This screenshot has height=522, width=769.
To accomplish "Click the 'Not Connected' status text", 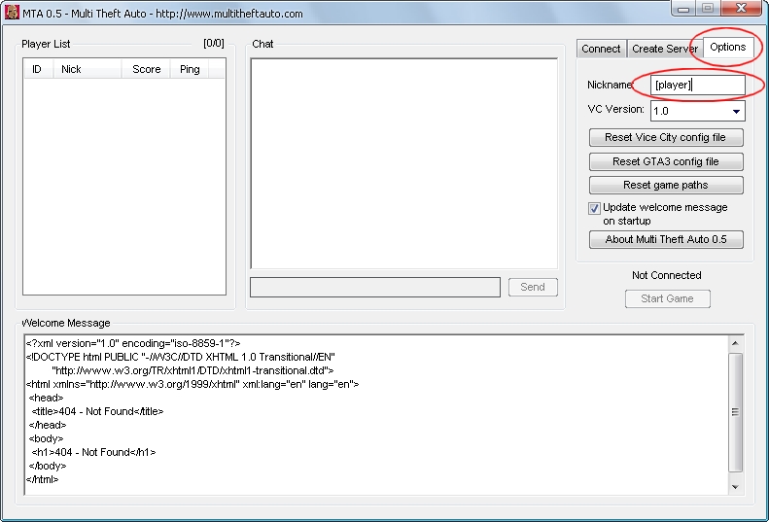I will coord(667,275).
